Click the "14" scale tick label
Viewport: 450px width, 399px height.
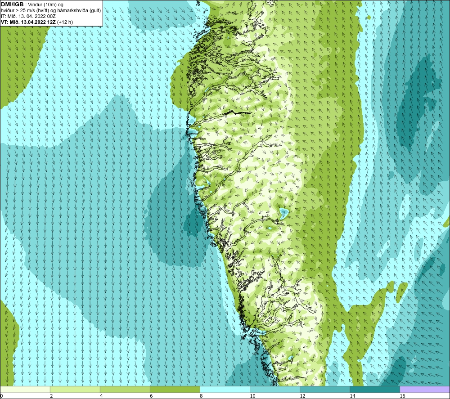tap(352, 396)
